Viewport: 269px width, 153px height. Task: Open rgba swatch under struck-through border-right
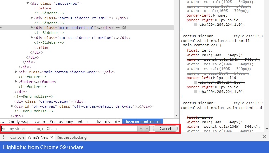tap(195, 92)
